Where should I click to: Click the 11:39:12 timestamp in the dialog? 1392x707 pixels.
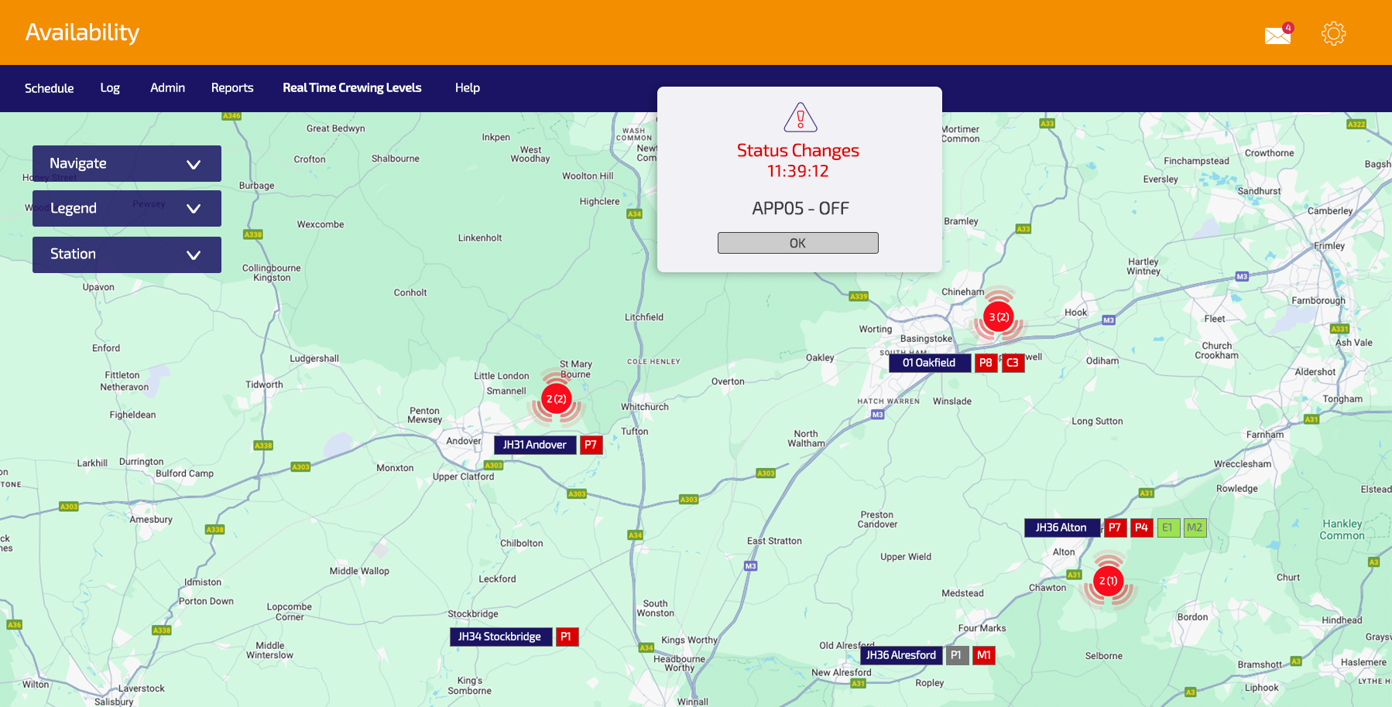click(x=798, y=171)
